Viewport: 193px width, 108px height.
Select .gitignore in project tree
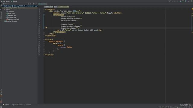[10, 12]
